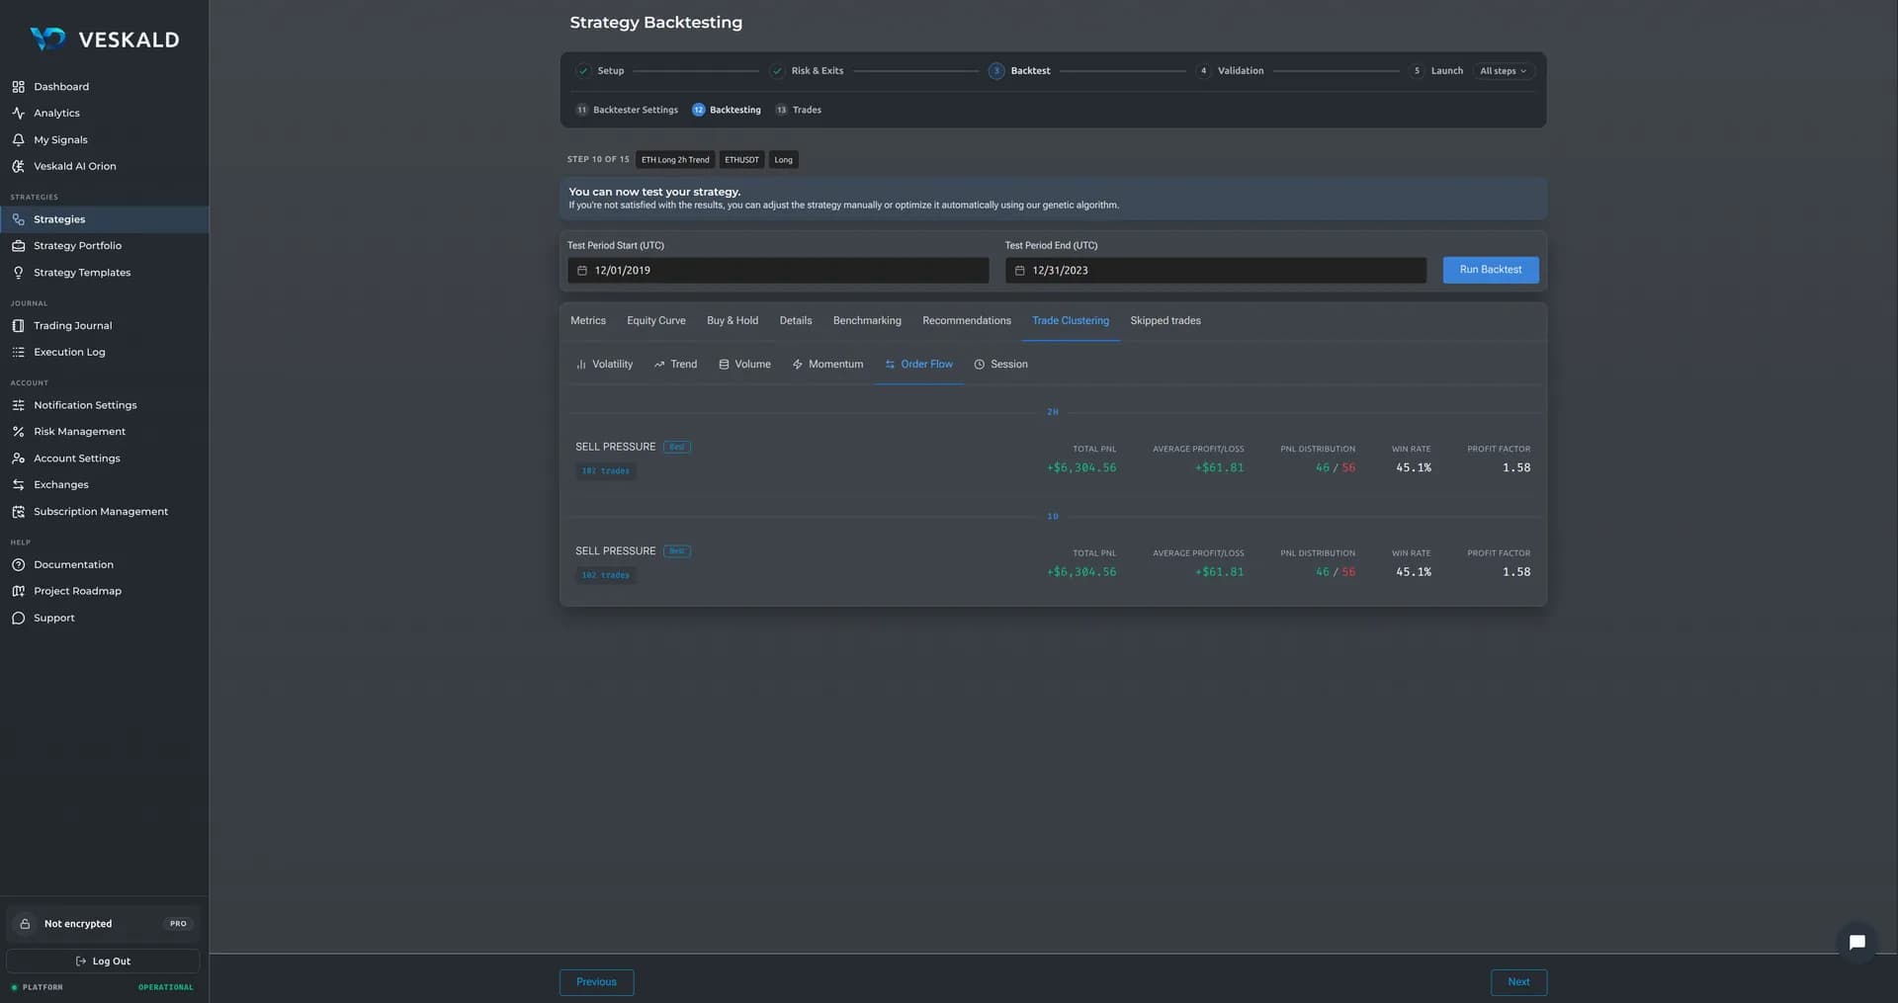Click calendar icon in Test Period Start
This screenshot has width=1898, height=1003.
(582, 271)
